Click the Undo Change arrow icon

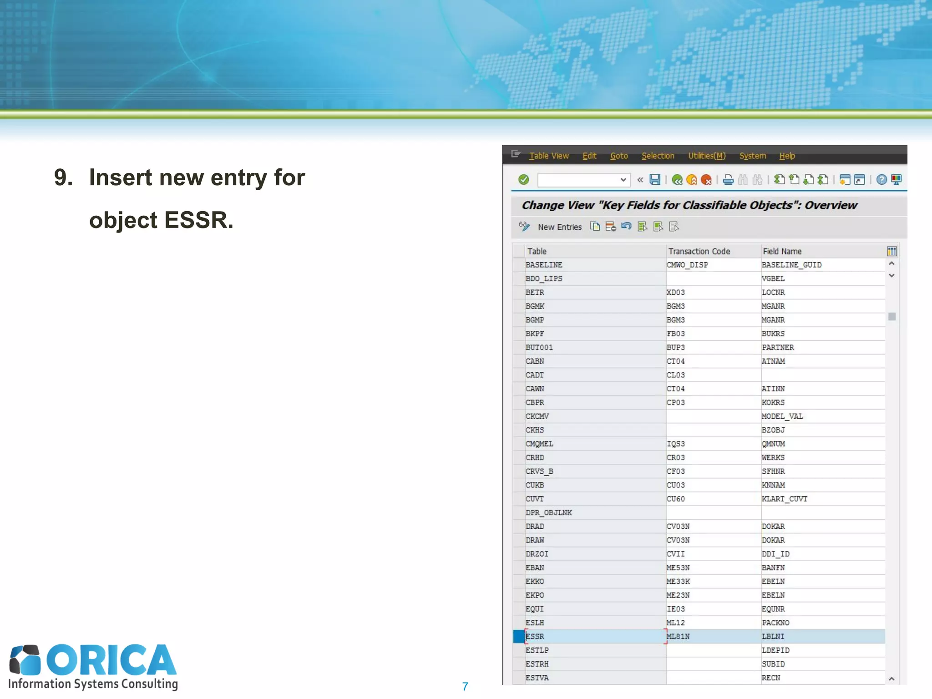click(x=626, y=227)
